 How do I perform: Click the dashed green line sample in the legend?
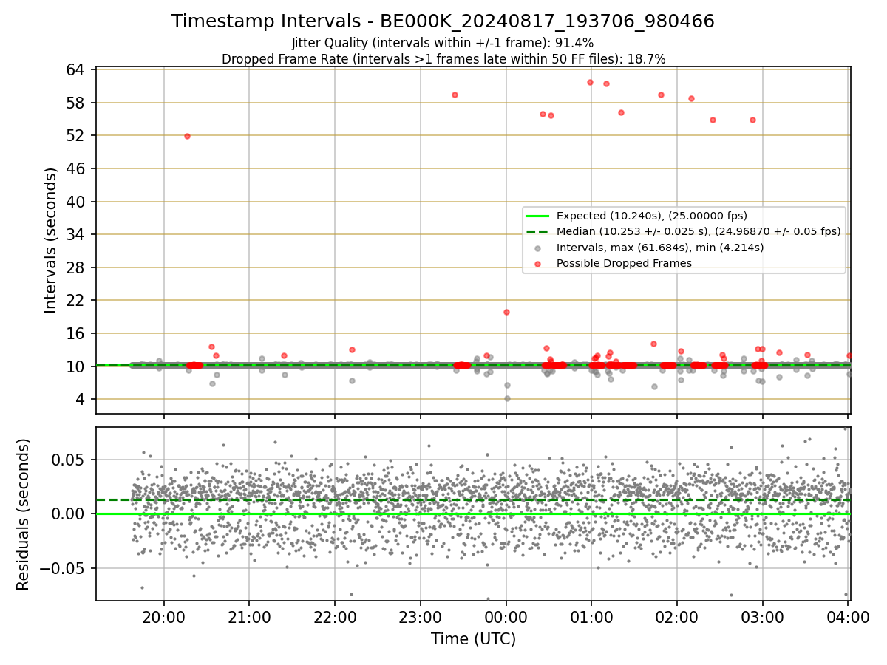[x=537, y=231]
